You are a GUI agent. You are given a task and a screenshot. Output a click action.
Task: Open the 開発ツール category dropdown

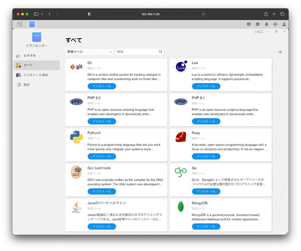90,52
